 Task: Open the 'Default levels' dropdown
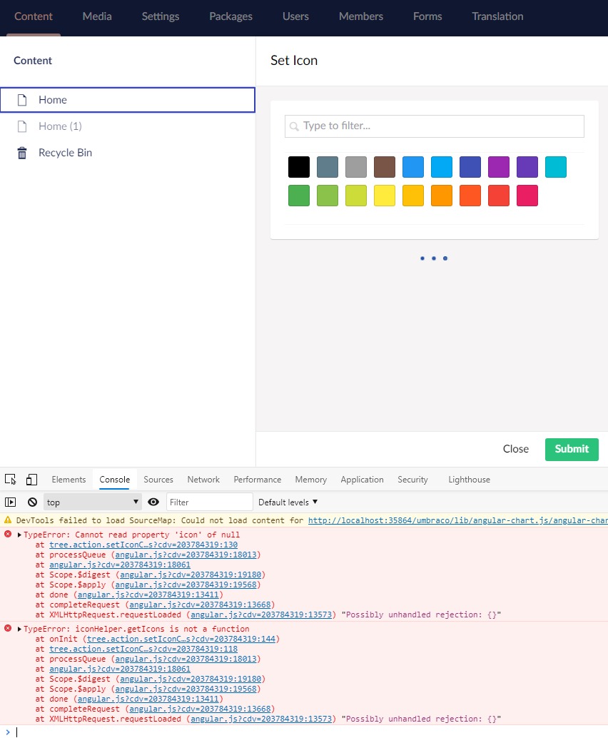(287, 502)
